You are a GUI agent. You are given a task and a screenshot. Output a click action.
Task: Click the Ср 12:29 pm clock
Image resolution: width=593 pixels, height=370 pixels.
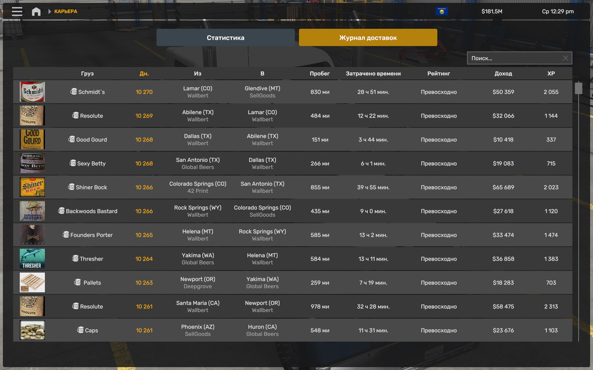pos(558,12)
